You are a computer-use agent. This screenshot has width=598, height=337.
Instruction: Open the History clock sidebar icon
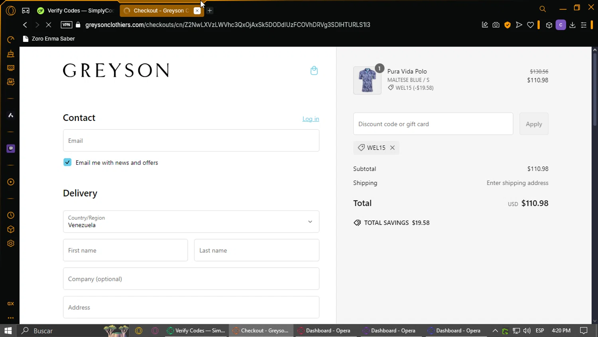pyautogui.click(x=11, y=215)
